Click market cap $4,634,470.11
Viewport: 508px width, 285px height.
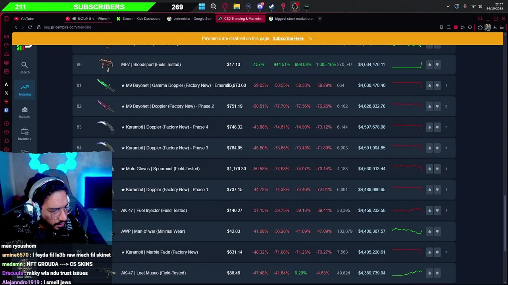371,65
